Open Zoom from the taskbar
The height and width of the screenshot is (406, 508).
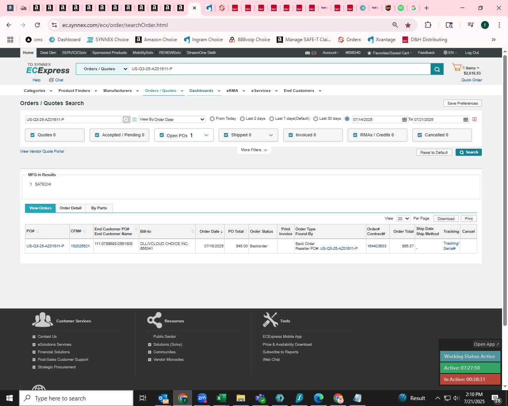[x=202, y=398]
